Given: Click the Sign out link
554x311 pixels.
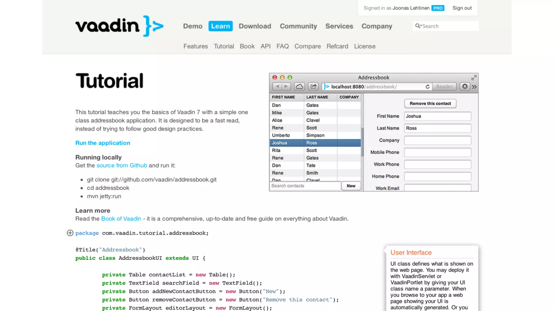Looking at the screenshot, I should (x=462, y=8).
